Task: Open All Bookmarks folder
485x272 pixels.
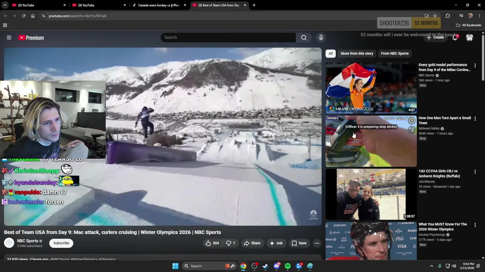Action: coord(469,25)
